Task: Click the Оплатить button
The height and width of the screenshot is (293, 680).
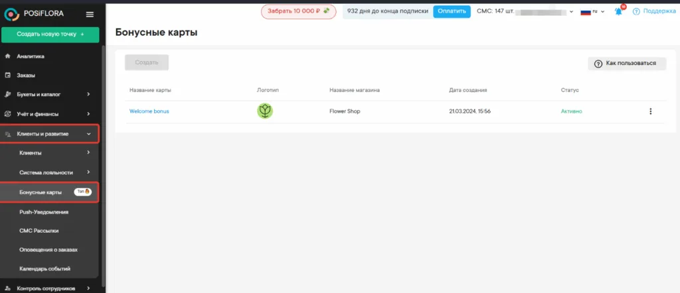Action: point(452,11)
